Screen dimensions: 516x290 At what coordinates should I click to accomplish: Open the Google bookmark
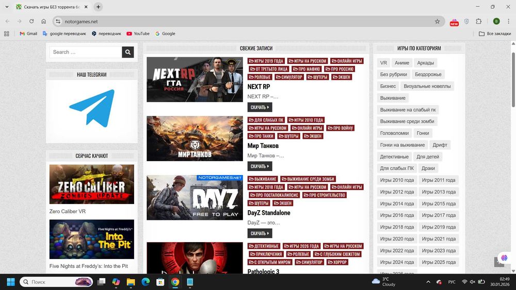165,33
